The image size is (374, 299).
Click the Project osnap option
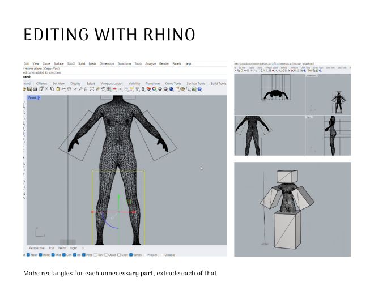tap(152, 255)
